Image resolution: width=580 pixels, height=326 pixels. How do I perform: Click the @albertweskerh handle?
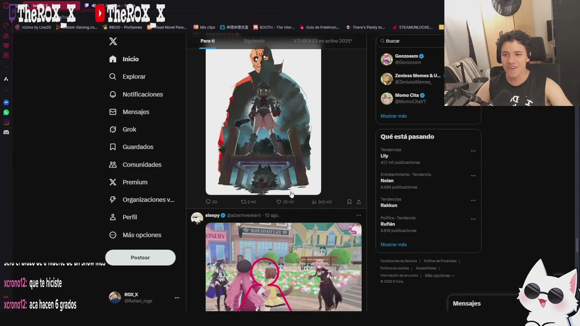coord(244,216)
